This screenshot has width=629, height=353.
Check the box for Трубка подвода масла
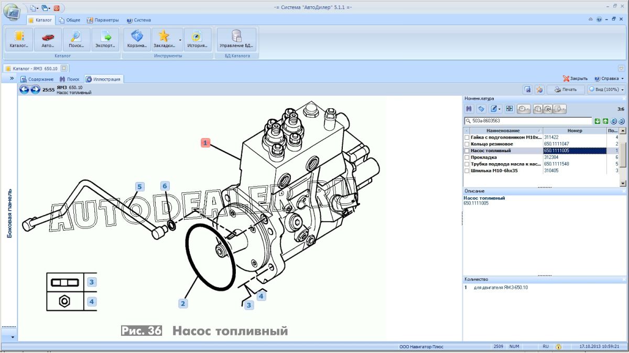(467, 164)
